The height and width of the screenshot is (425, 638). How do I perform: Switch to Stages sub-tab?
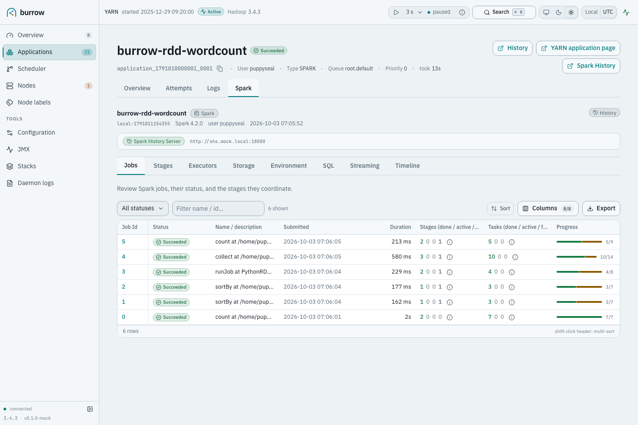[163, 166]
